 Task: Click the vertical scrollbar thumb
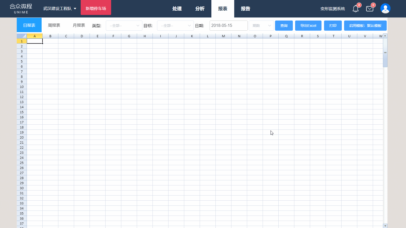(385, 53)
